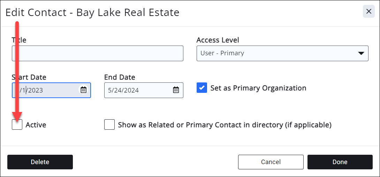The height and width of the screenshot is (177, 380).
Task: Click the End Date label
Action: (x=120, y=77)
